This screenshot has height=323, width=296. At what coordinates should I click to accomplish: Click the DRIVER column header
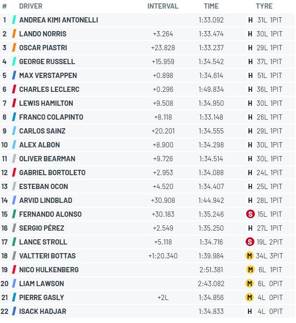click(x=31, y=6)
